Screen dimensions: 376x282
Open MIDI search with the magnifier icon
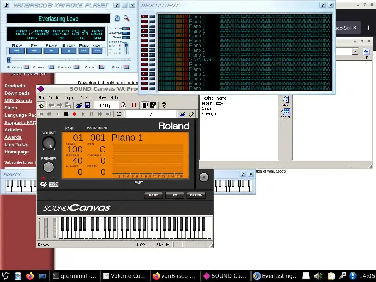pyautogui.click(x=126, y=18)
